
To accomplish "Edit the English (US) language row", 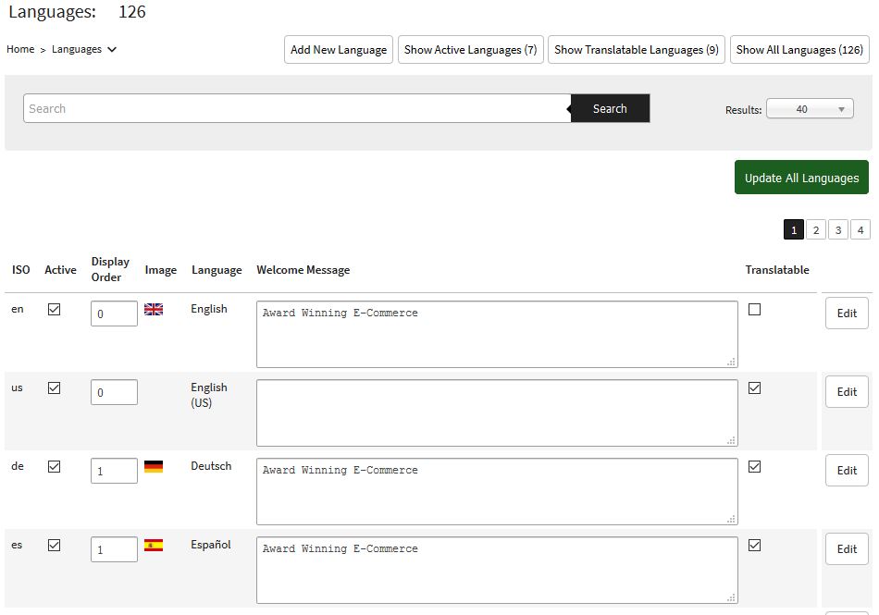I will (847, 391).
